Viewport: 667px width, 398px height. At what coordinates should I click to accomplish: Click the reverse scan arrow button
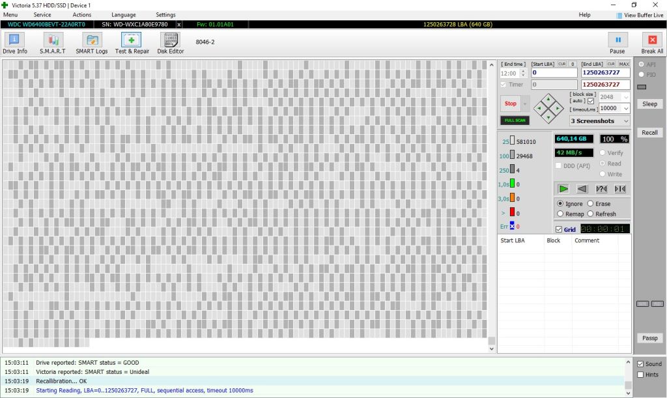point(582,189)
